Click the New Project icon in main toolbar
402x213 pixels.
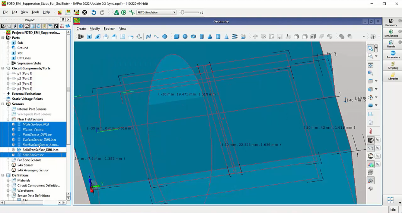click(60, 12)
